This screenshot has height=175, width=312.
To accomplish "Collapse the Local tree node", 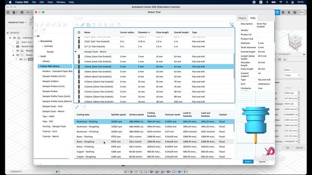I will tap(39, 56).
